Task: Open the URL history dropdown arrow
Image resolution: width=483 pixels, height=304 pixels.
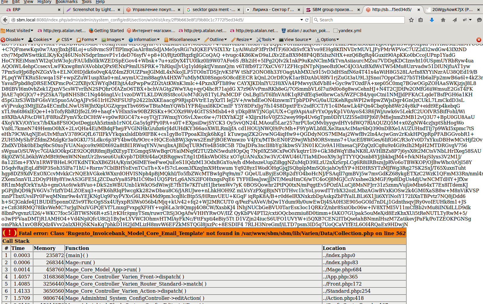Action: click(302, 20)
